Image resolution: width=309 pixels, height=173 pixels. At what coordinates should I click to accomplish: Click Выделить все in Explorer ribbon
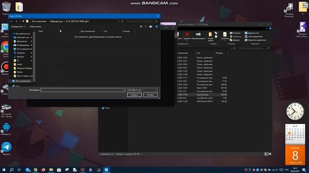[252, 33]
